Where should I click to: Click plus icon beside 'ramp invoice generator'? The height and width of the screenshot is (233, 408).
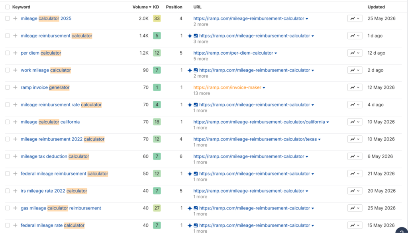15,87
